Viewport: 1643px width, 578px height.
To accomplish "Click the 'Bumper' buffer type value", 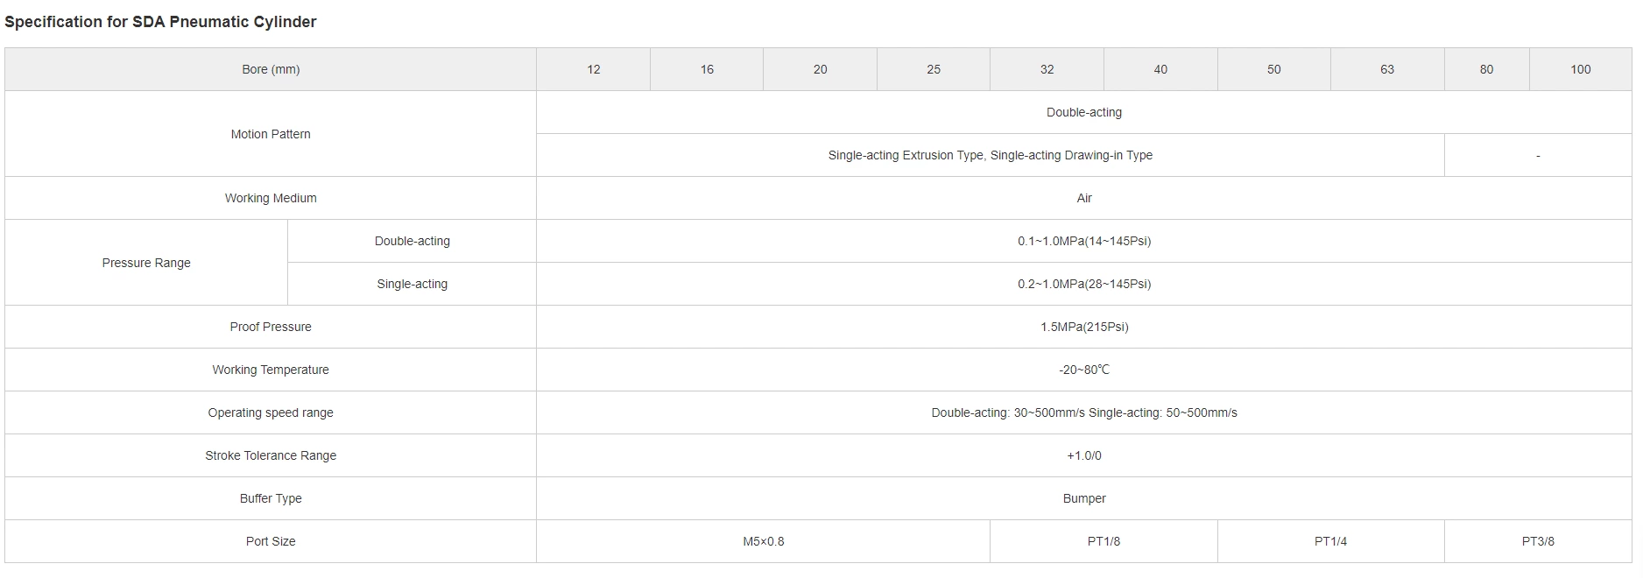I will pyautogui.click(x=1083, y=498).
